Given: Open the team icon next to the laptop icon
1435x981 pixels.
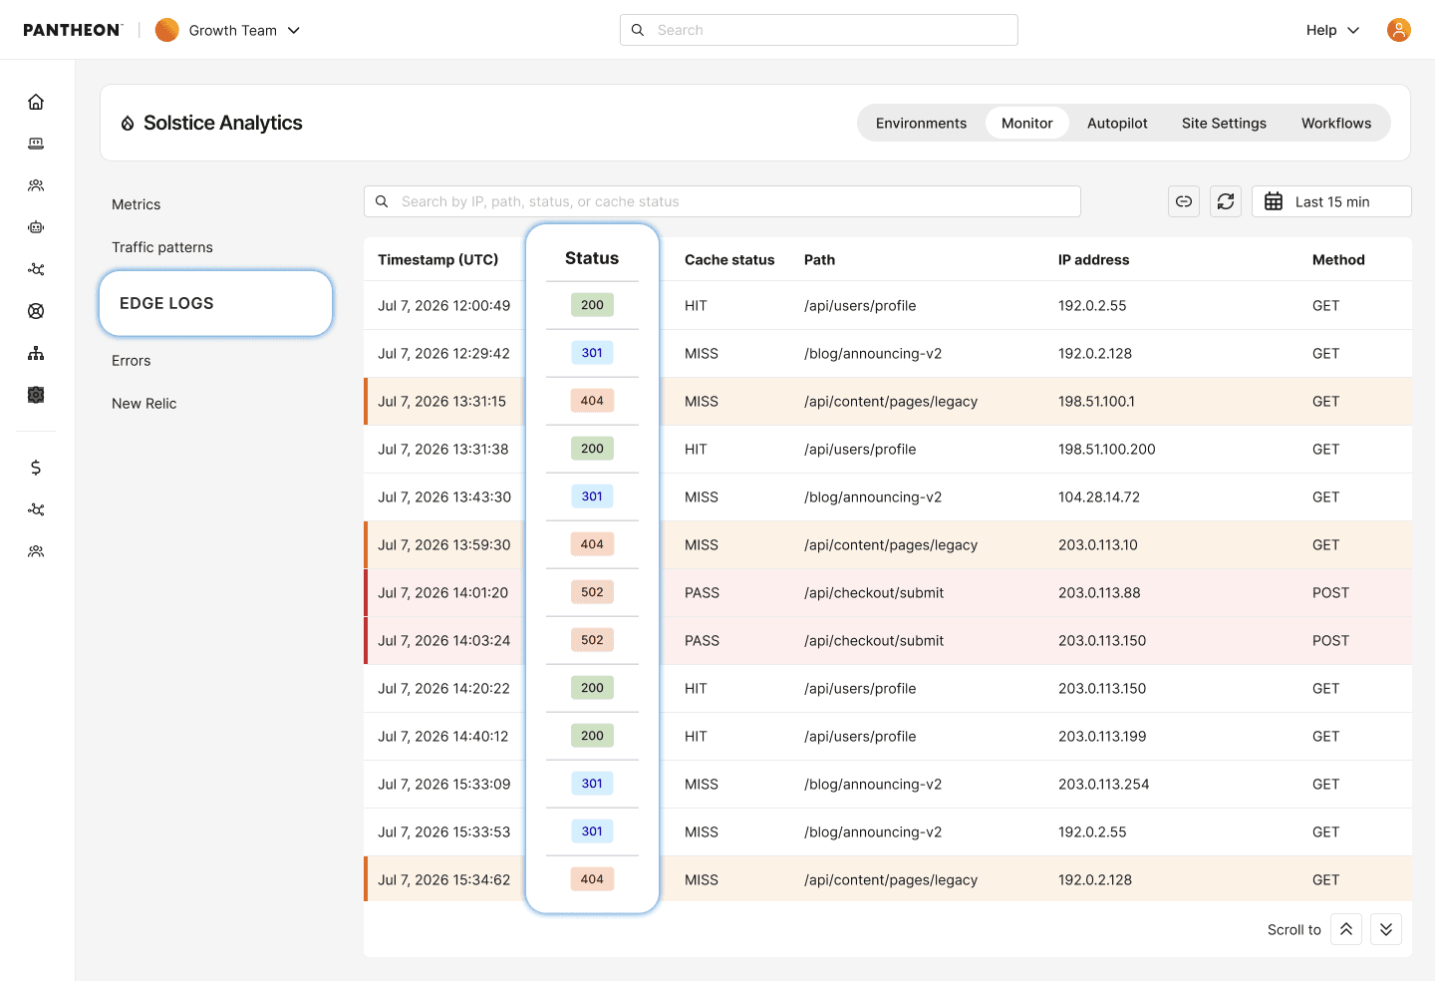Looking at the screenshot, I should (36, 185).
